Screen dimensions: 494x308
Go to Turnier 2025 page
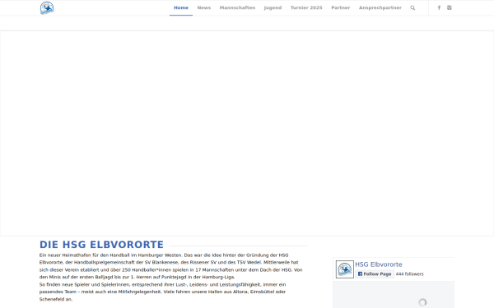pyautogui.click(x=306, y=7)
